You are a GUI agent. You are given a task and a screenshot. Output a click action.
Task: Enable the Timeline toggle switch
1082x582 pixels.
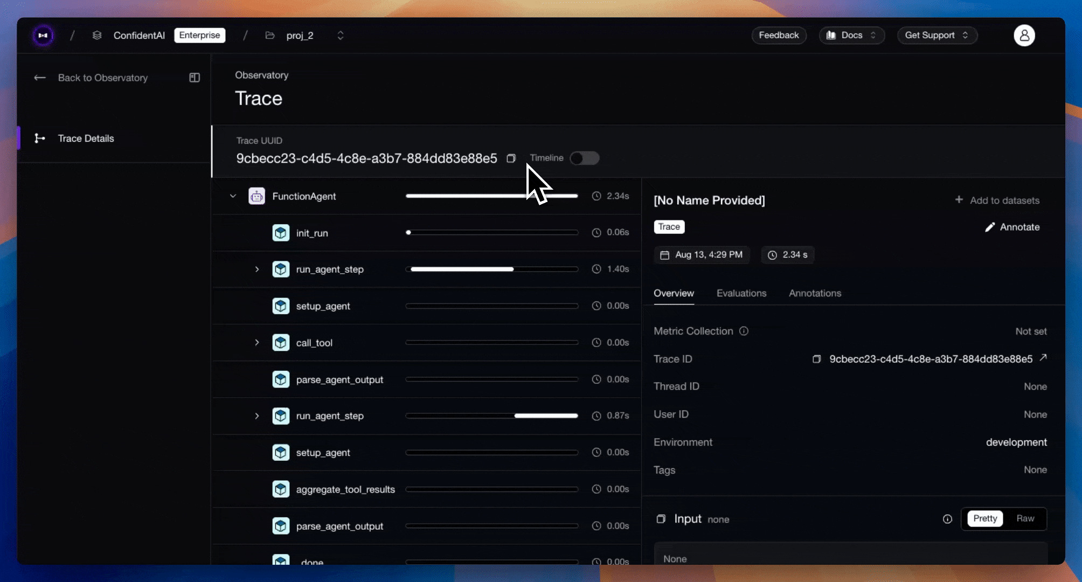click(x=584, y=158)
